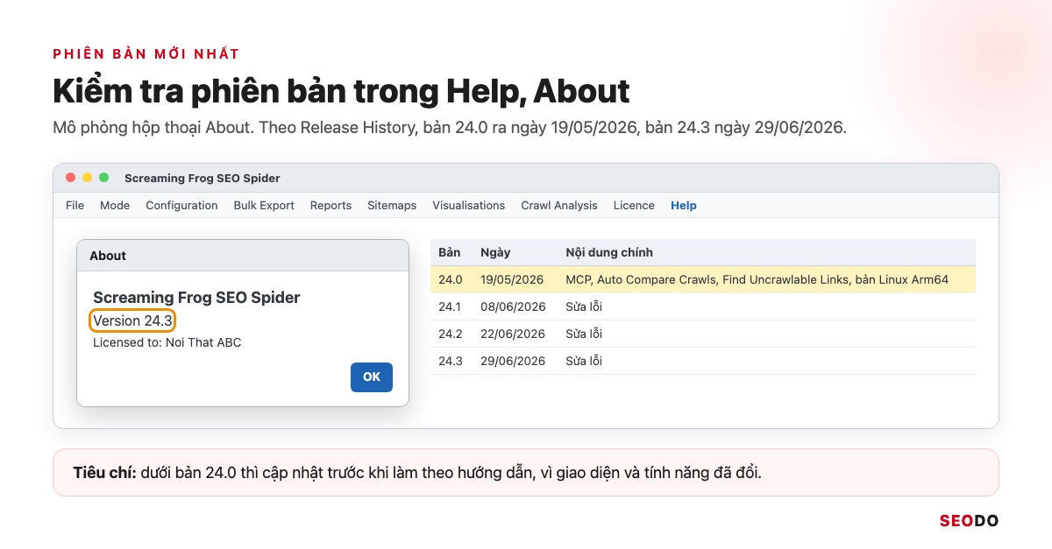Select date cell 29/06/2026

click(513, 361)
